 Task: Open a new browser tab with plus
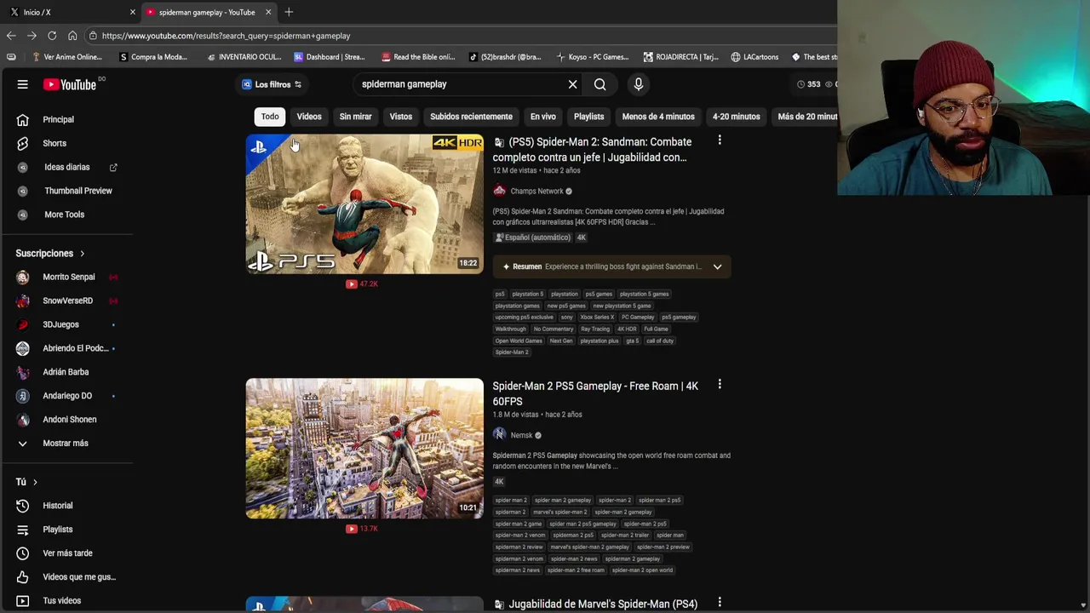point(289,12)
